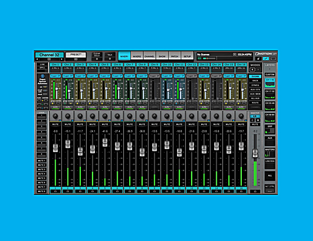
Task: Select RACK mode
Action: tap(255, 80)
